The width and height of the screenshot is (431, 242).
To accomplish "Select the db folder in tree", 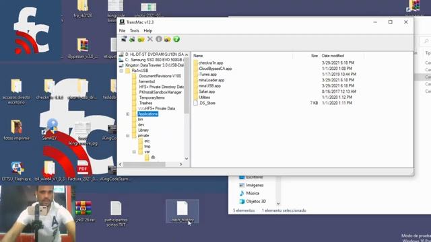I will pos(153,157).
